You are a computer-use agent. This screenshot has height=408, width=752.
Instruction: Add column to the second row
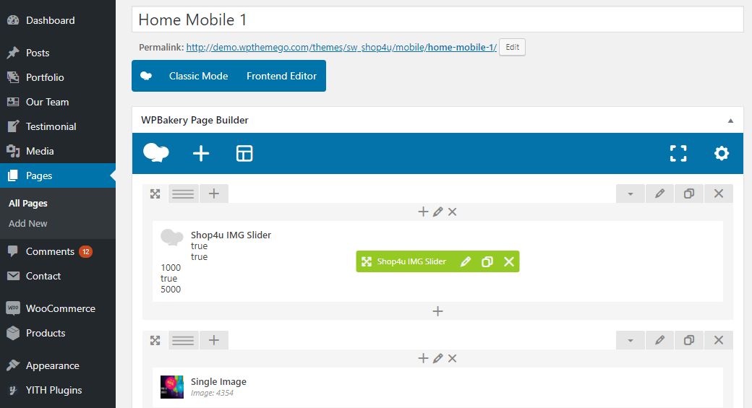tap(214, 340)
